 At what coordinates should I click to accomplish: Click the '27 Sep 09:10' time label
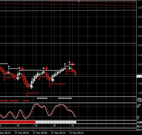(58, 133)
